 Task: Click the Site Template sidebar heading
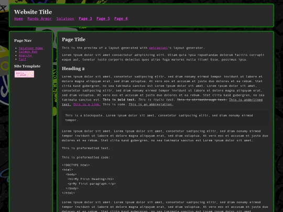coord(27,66)
